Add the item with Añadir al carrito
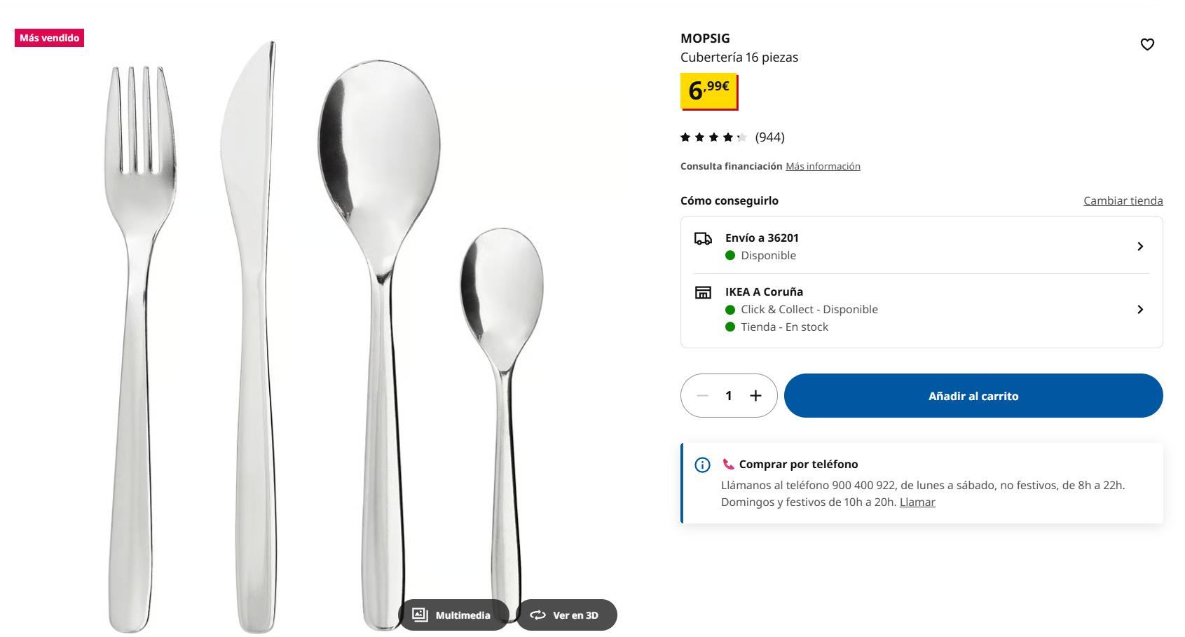 click(973, 395)
